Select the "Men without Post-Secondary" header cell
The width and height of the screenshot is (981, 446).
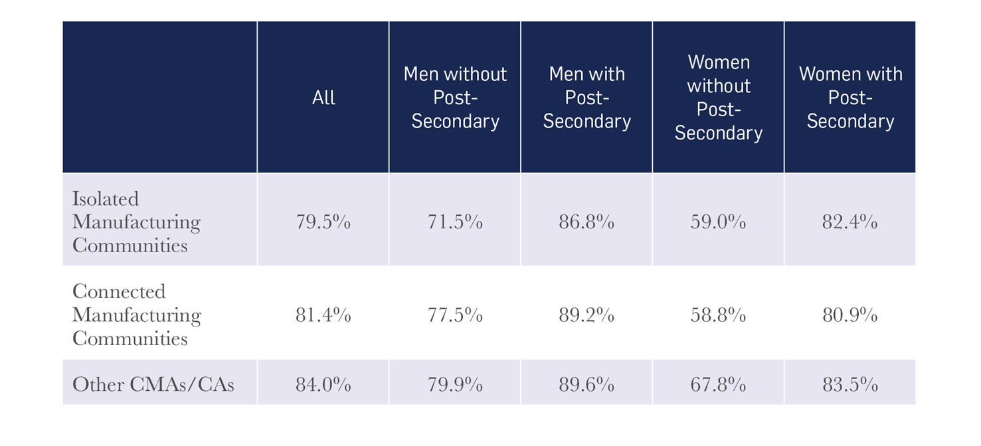pyautogui.click(x=455, y=98)
